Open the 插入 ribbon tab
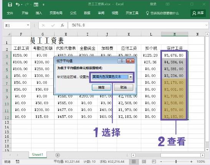This screenshot has width=210, height=165. click(x=39, y=13)
